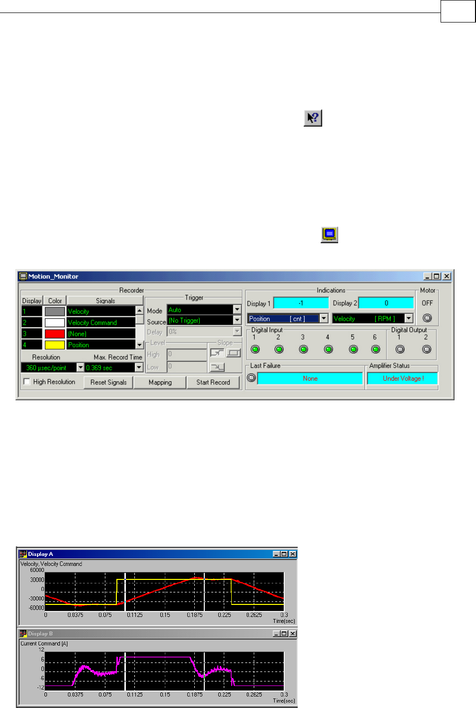Click the Motor OFF indicator lamp
This screenshot has width=476, height=708.
click(x=427, y=318)
